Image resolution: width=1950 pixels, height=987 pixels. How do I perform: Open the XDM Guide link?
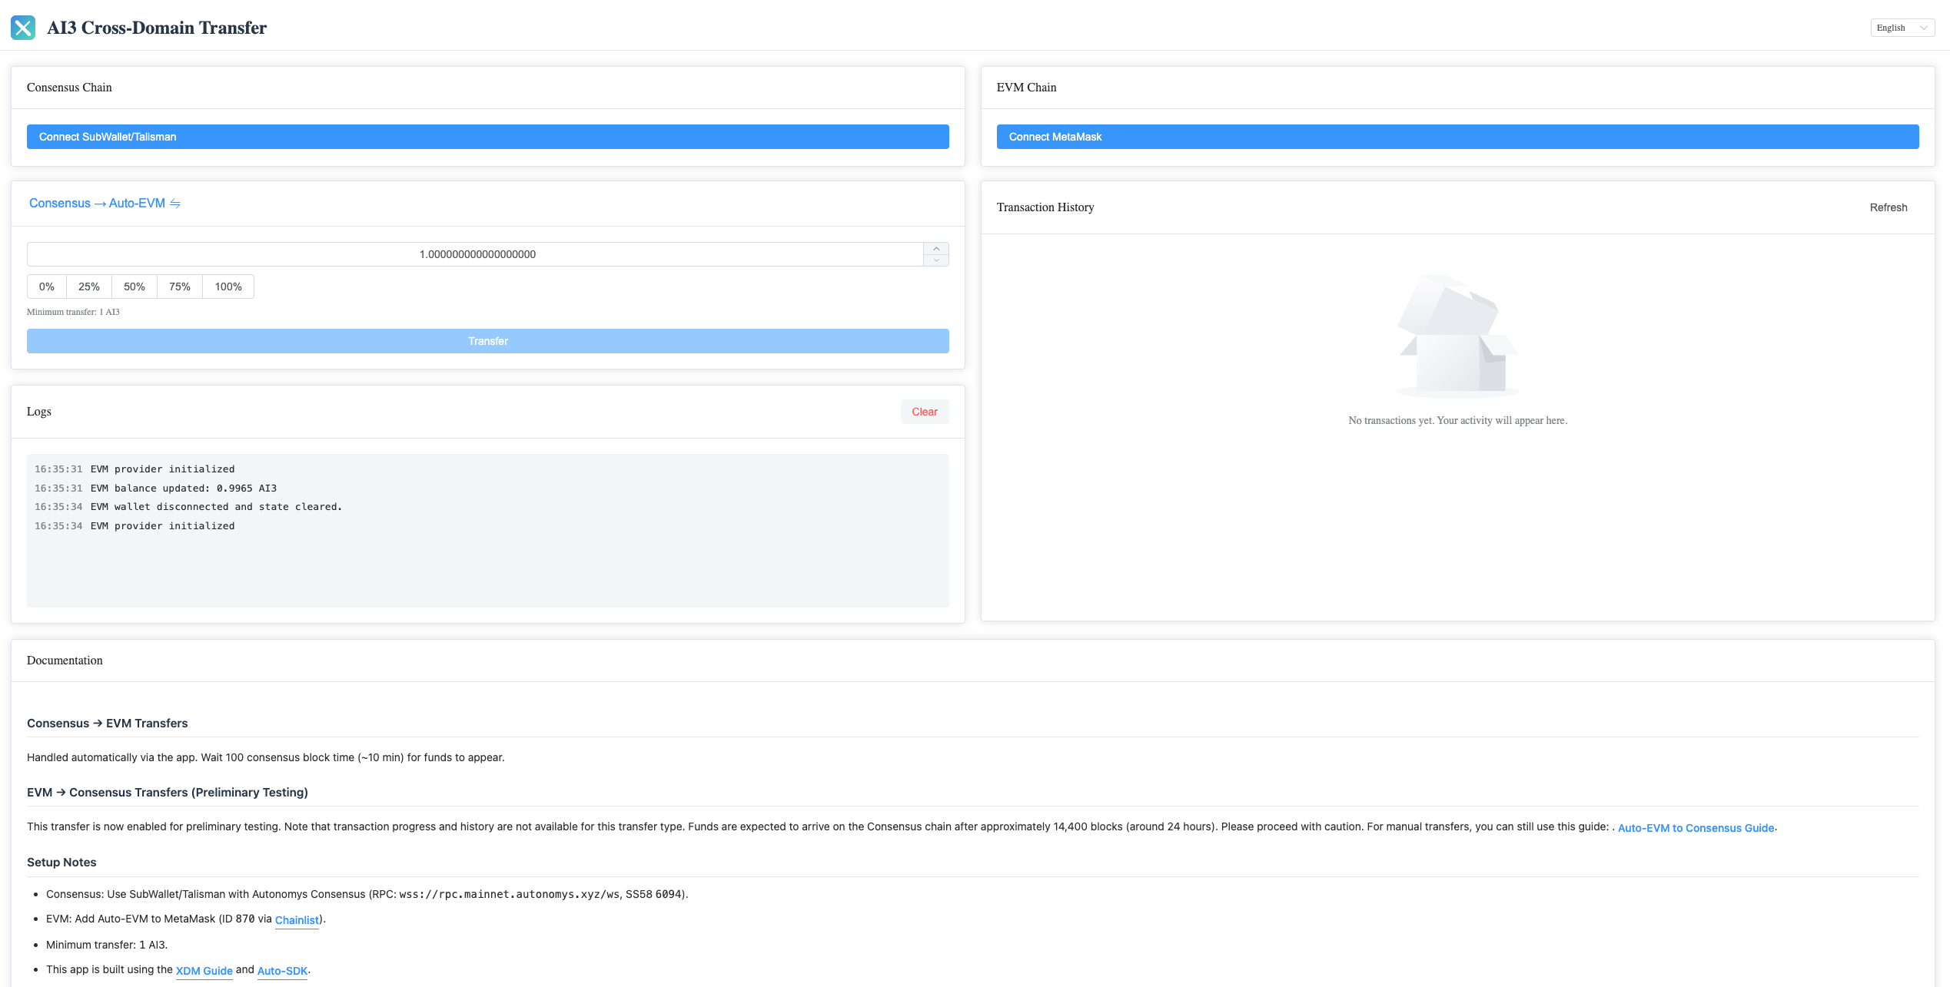click(x=204, y=971)
